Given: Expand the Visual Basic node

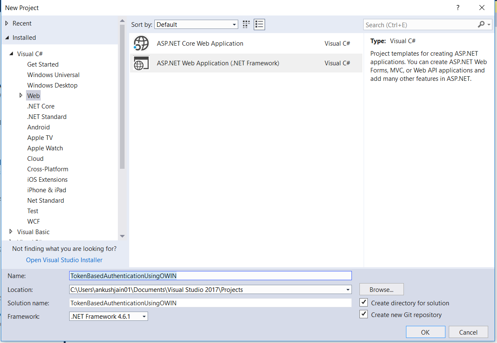Looking at the screenshot, I should tap(11, 232).
